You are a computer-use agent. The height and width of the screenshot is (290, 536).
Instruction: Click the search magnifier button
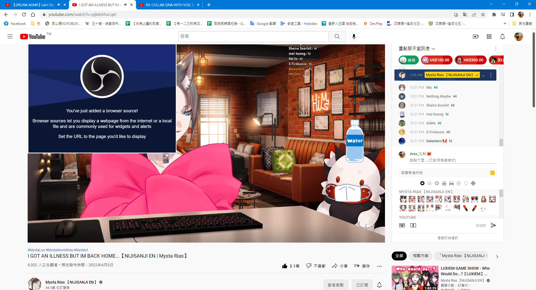coord(337,37)
